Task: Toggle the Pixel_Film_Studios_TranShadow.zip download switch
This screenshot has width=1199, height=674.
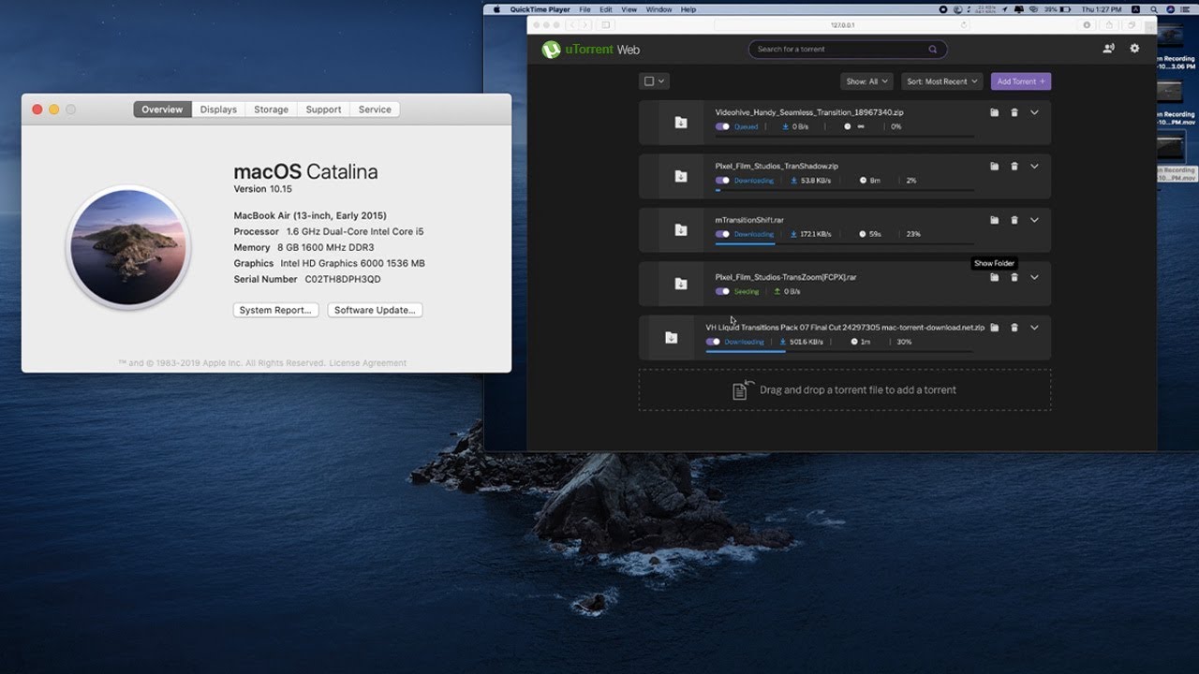Action: [x=722, y=181]
